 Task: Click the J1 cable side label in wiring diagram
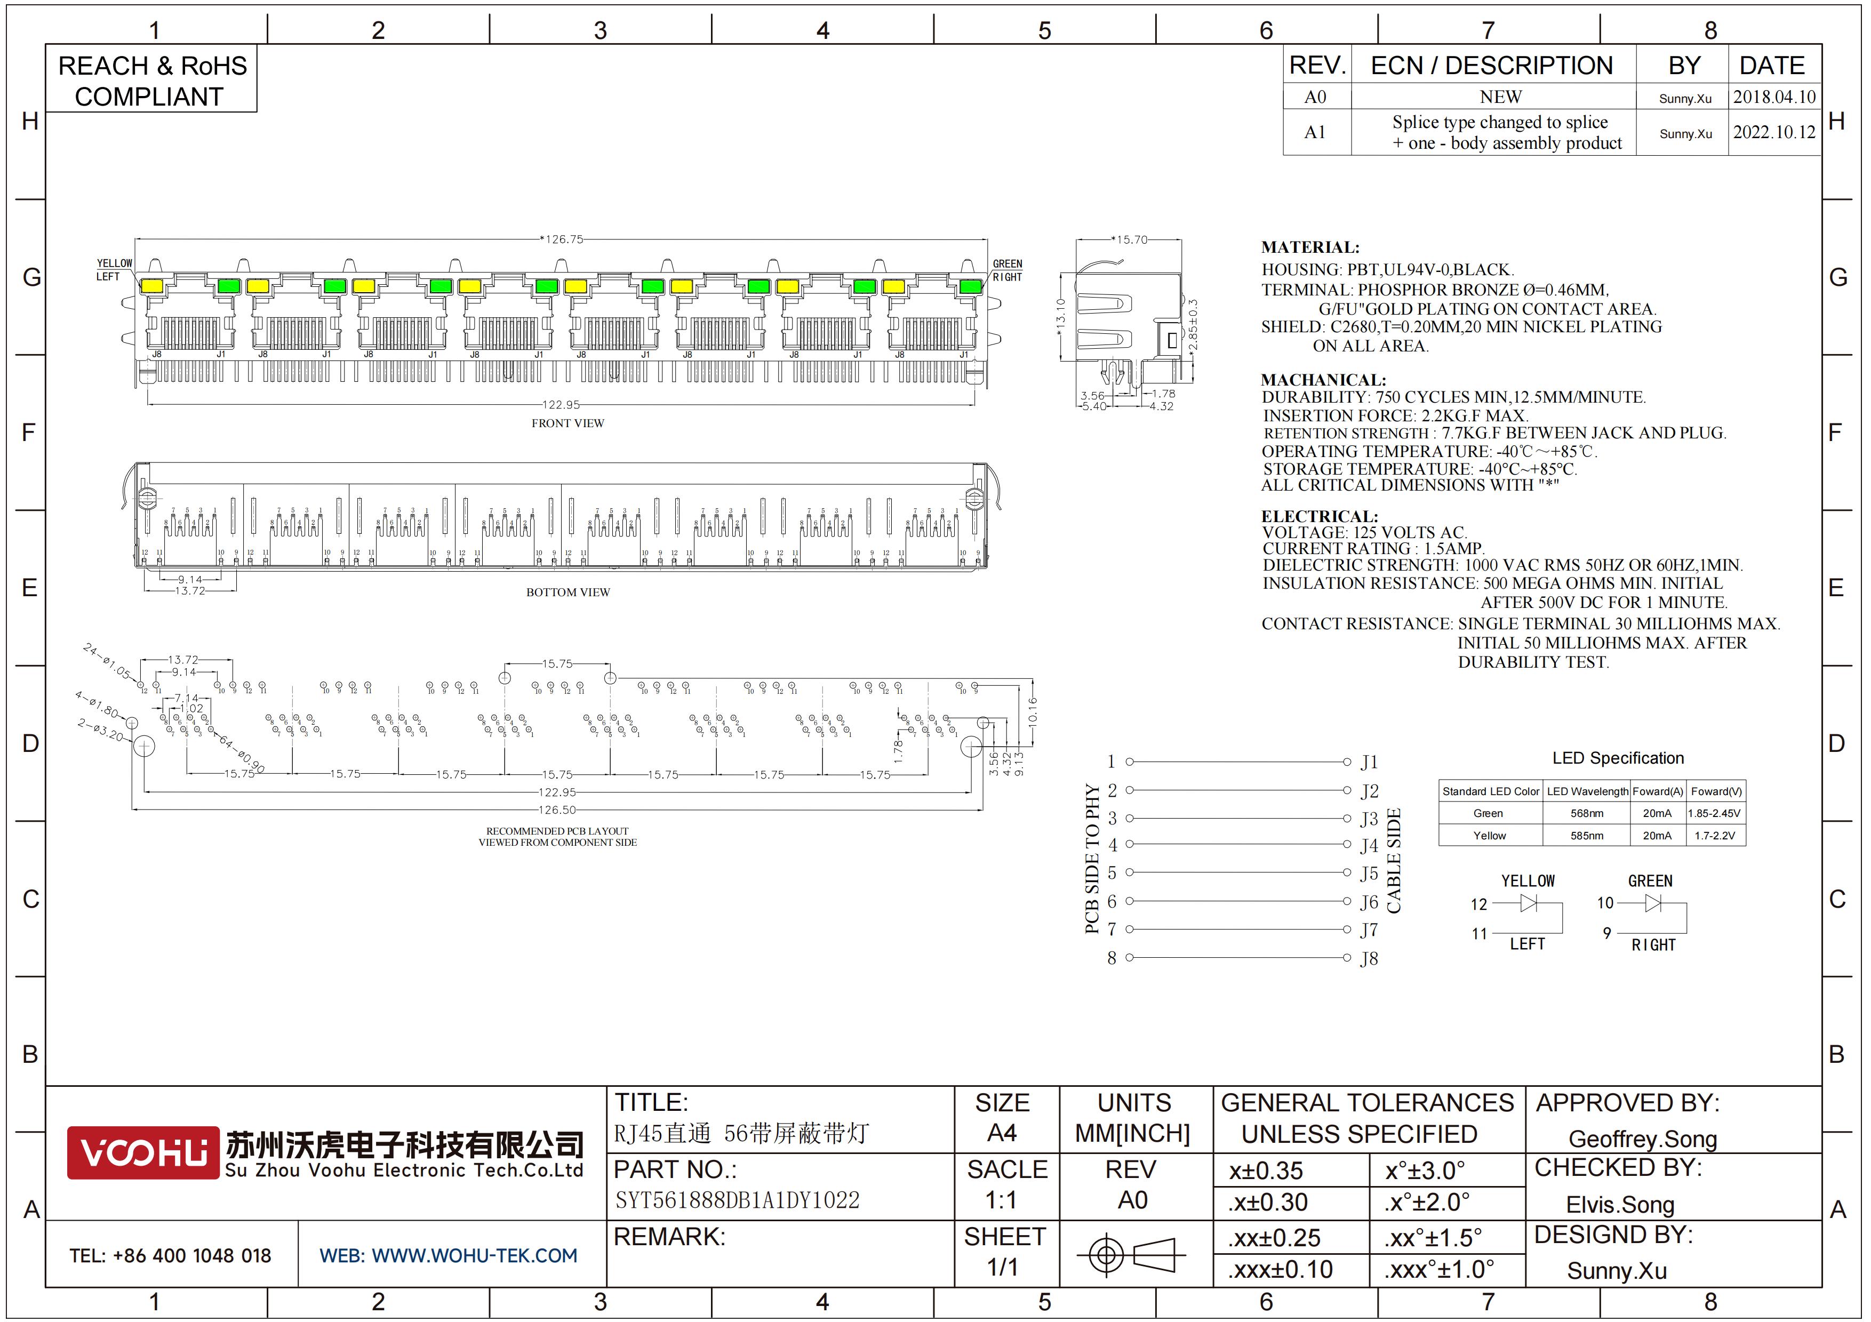[1369, 762]
